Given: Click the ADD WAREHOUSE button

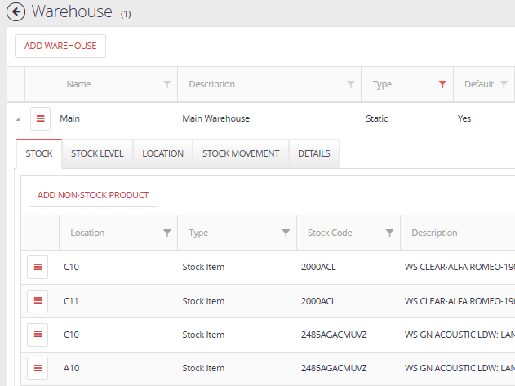Looking at the screenshot, I should click(60, 46).
